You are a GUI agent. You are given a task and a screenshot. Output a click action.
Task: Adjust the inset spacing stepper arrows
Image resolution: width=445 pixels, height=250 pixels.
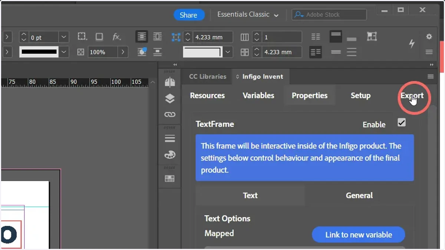point(188,37)
